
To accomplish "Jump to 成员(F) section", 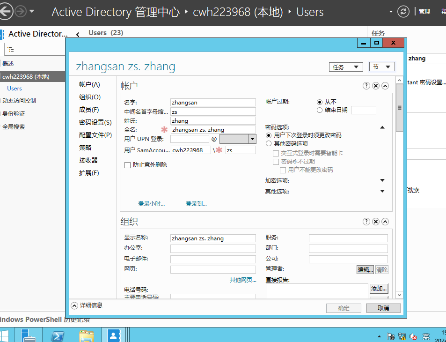I will pyautogui.click(x=89, y=110).
